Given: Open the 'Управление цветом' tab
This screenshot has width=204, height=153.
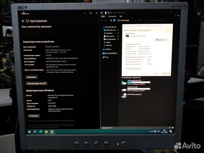Looking at the screenshot, I should (144, 30).
